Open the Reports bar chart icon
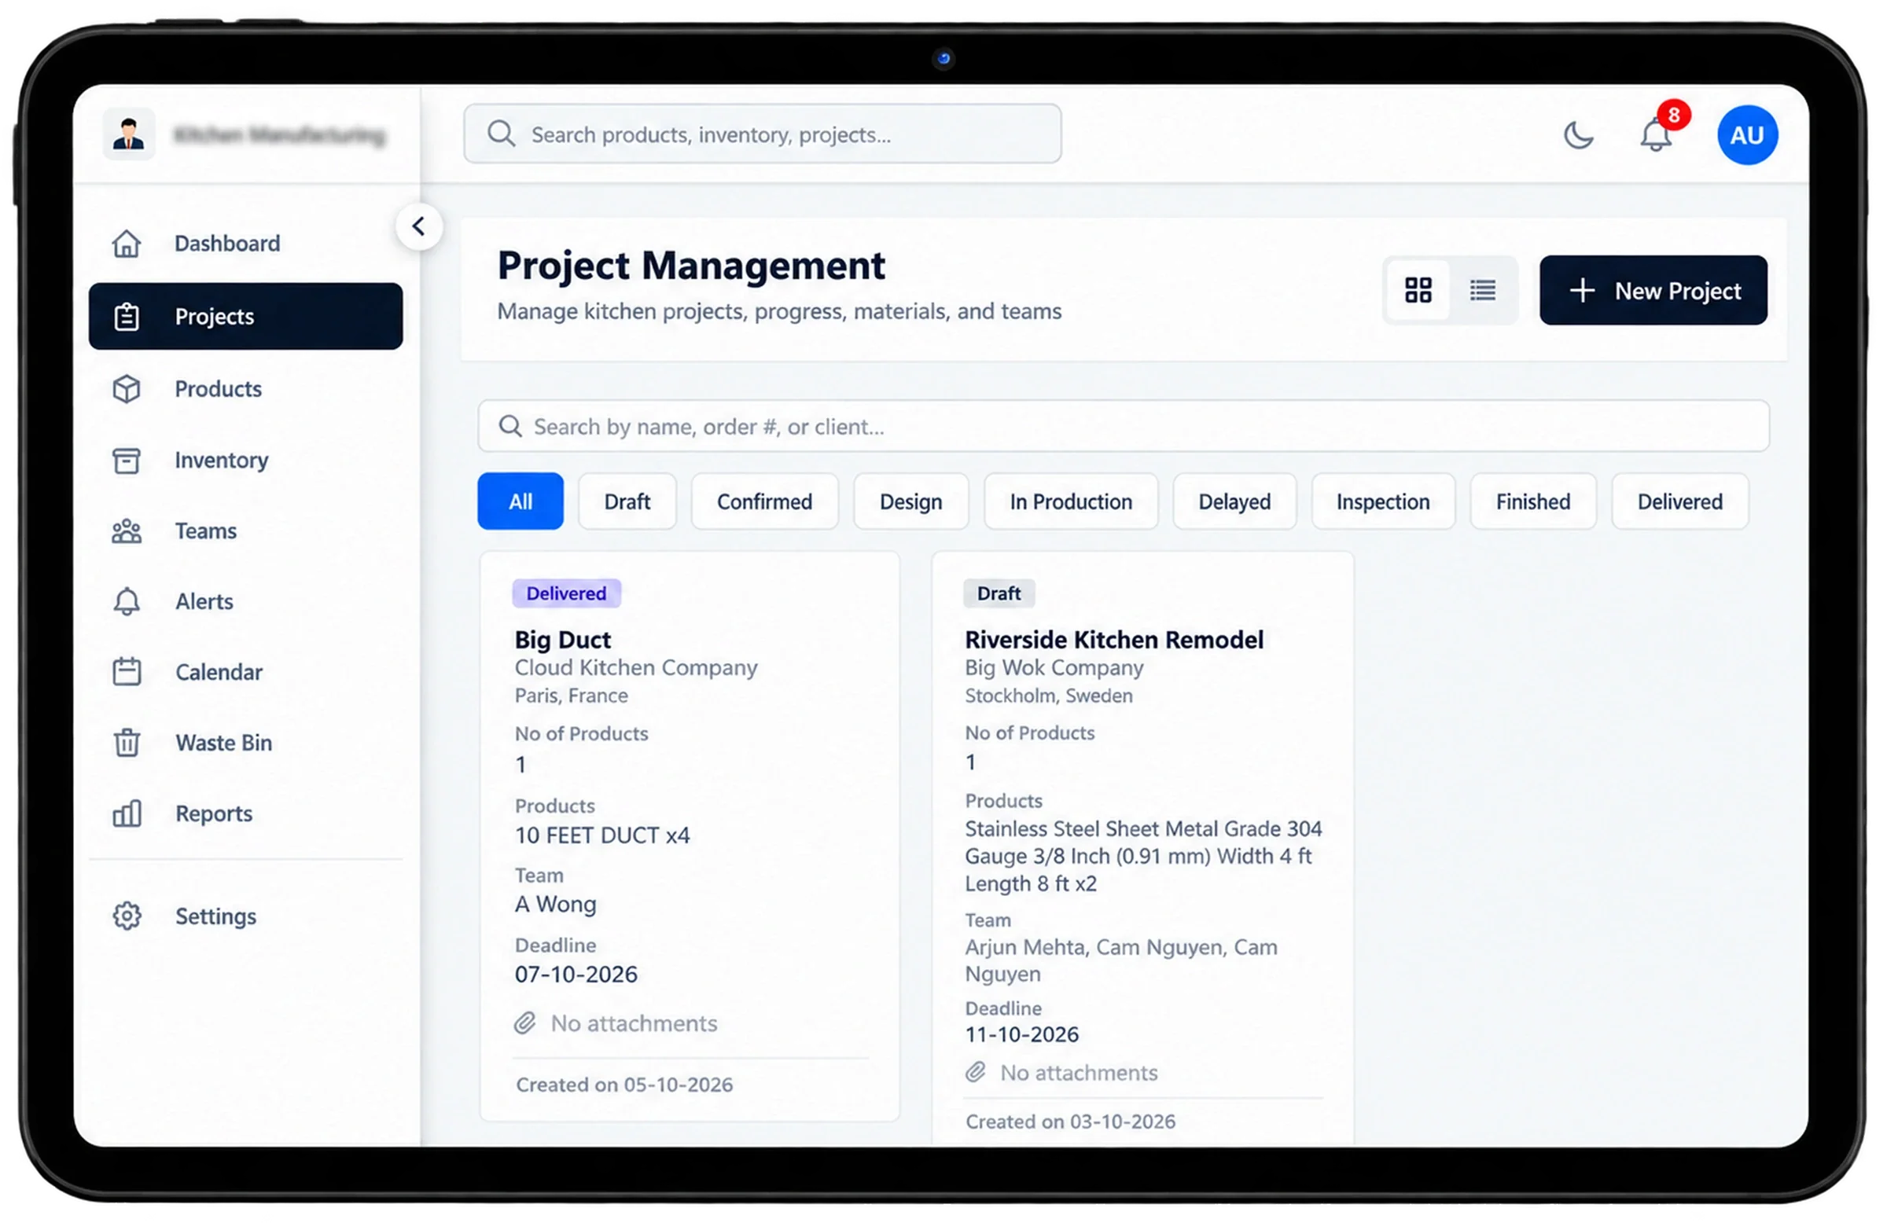 [x=126, y=814]
